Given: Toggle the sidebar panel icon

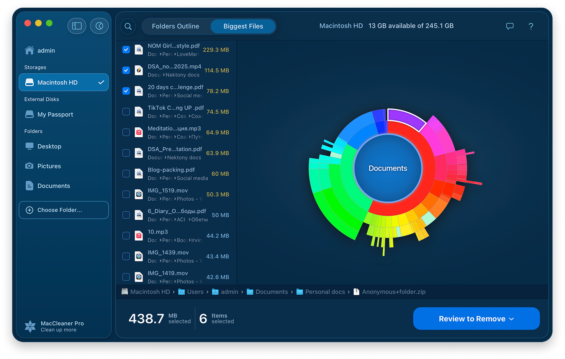Looking at the screenshot, I should click(x=77, y=26).
